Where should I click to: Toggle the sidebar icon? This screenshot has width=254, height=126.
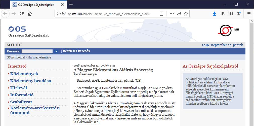coord(231,14)
